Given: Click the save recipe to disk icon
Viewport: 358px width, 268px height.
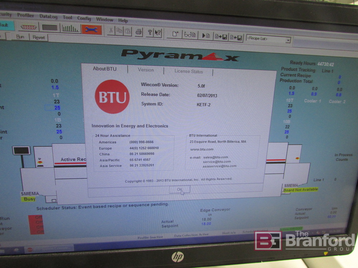Looking at the screenshot, I should click(221, 37).
